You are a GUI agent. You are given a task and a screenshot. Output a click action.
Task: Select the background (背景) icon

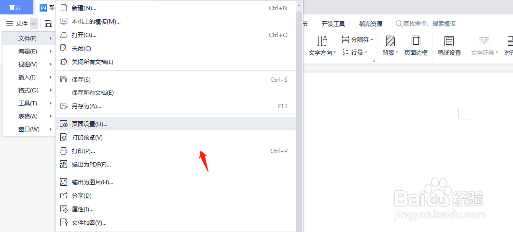(x=390, y=41)
